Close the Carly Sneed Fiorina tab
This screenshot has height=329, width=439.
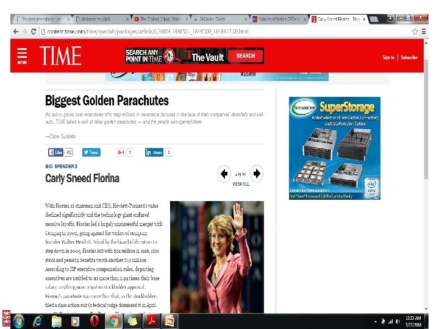tap(363, 19)
